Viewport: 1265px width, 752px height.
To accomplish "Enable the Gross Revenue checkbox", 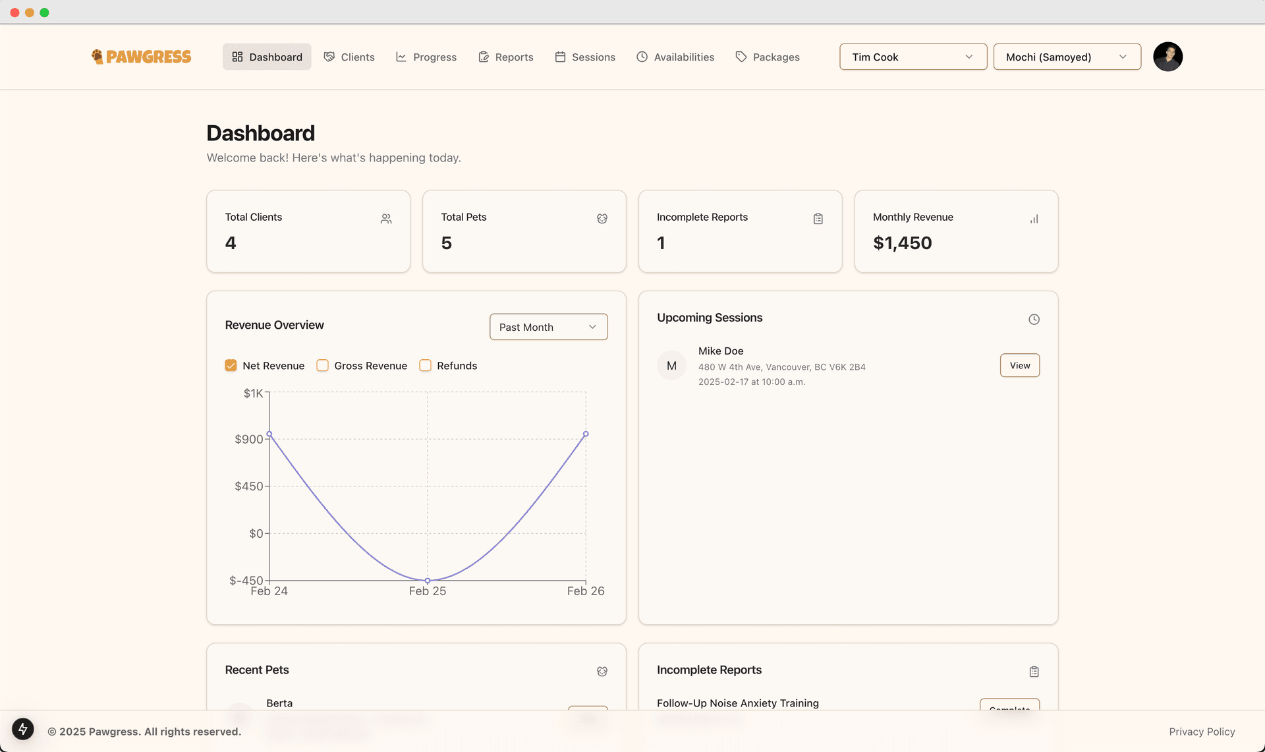I will [x=322, y=365].
